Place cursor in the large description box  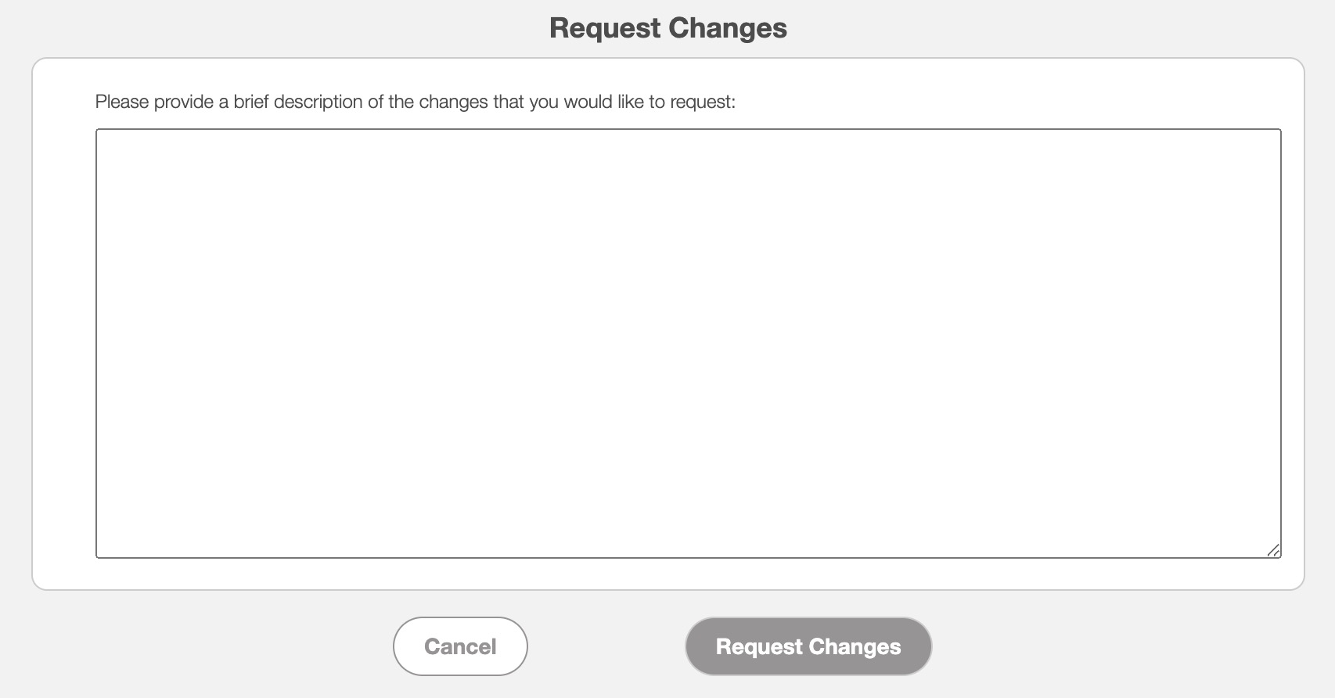688,343
